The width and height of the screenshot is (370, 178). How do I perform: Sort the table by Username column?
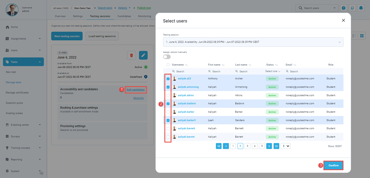pos(186,65)
